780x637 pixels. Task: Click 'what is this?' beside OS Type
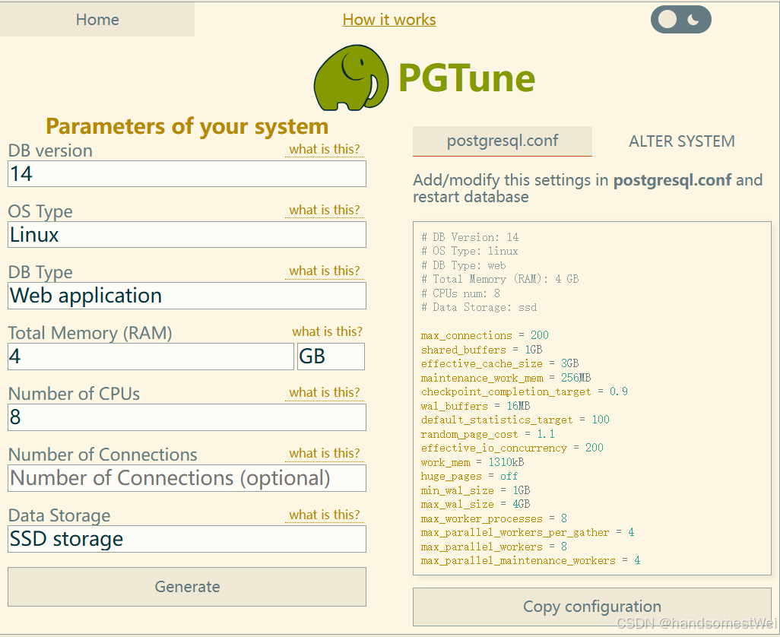pos(325,210)
